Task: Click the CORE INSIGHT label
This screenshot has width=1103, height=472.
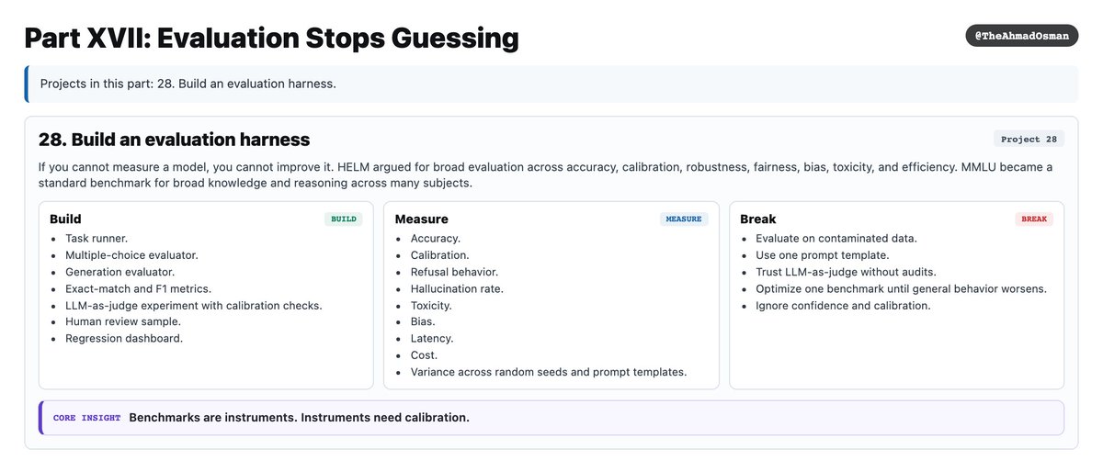Action: pos(86,418)
